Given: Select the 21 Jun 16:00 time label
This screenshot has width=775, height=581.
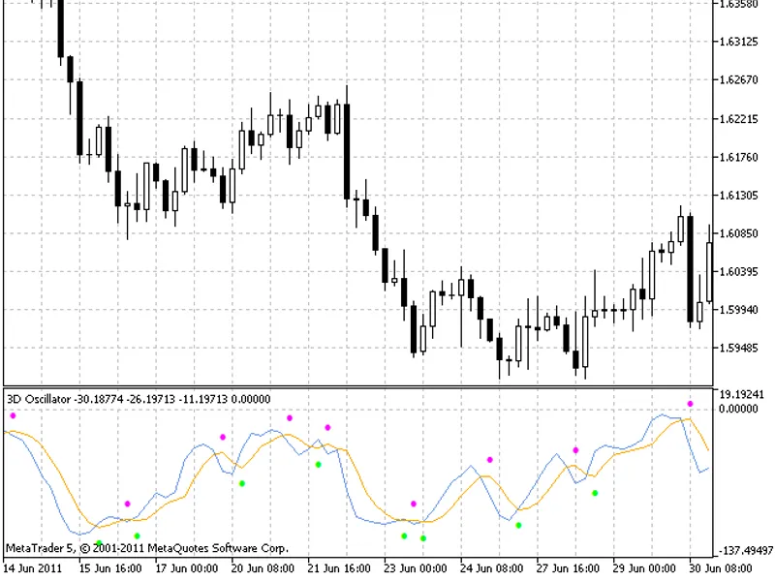Looking at the screenshot, I should point(338,568).
